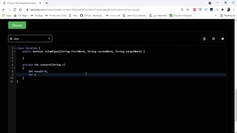Collapse the isSumEqual fold arrow on line 2
This screenshot has width=237, height=133.
pos(14,52)
